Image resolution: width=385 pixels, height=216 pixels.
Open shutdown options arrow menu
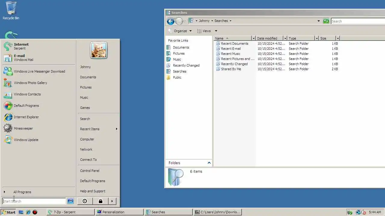tap(112, 201)
